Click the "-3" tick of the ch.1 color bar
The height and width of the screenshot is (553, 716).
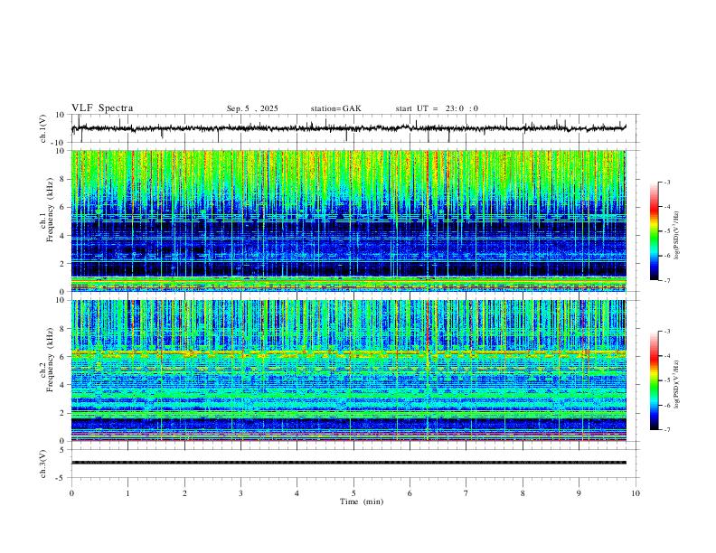coord(667,182)
